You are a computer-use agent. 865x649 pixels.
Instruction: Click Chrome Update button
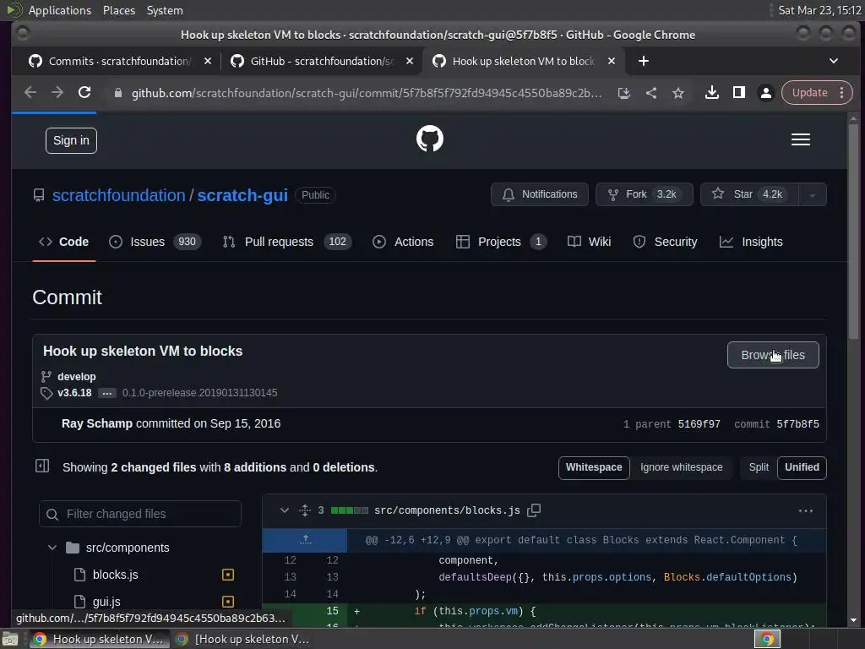click(x=809, y=93)
